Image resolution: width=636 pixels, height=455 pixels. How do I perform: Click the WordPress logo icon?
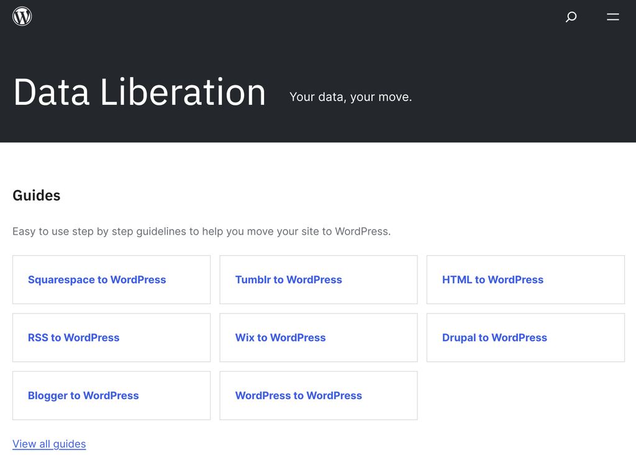coord(22,17)
